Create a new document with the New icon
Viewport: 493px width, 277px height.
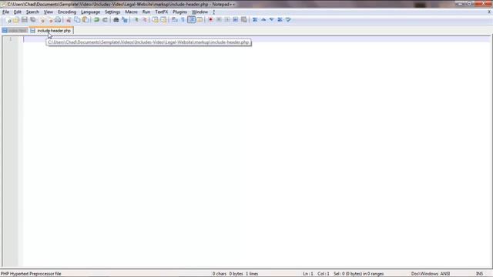(8, 20)
